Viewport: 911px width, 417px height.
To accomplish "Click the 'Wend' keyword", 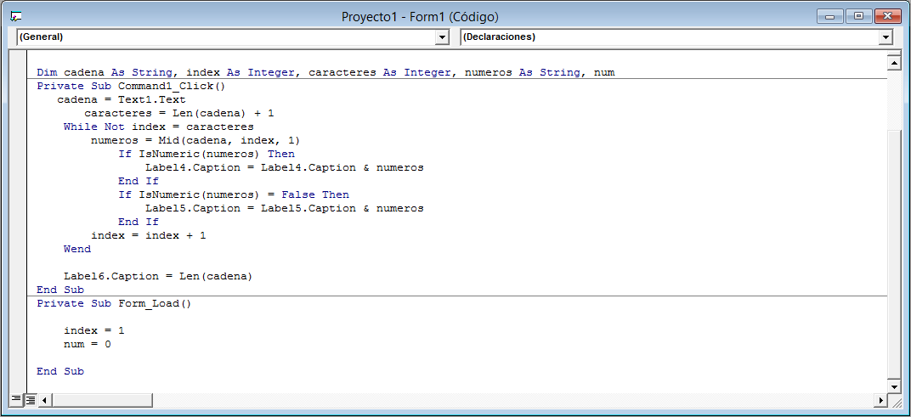I will [x=77, y=249].
